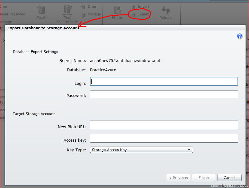Click the Status database icon
Screen dimensions: 249x188
(x=118, y=10)
